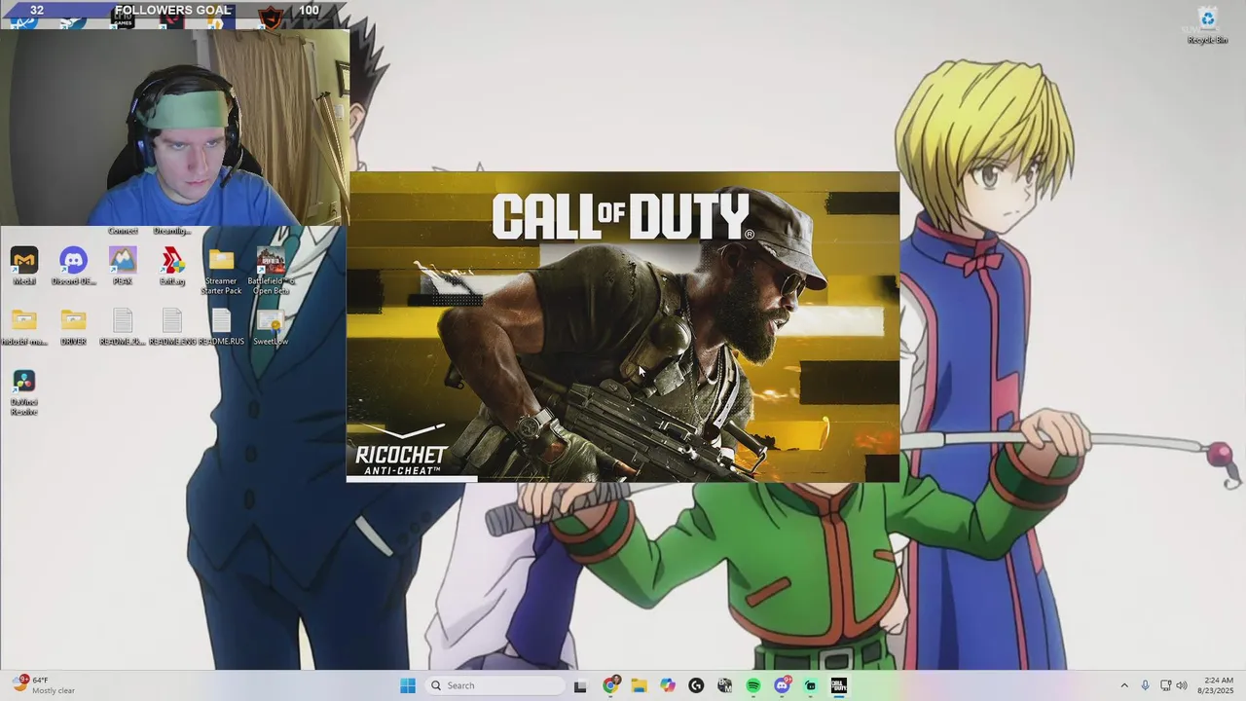Select the README.RUS file icon

[221, 327]
